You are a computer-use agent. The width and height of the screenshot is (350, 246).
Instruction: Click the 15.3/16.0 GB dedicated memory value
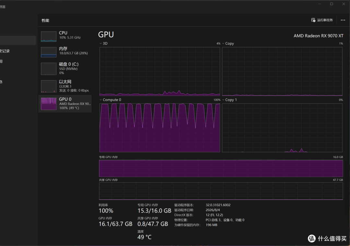(154, 211)
